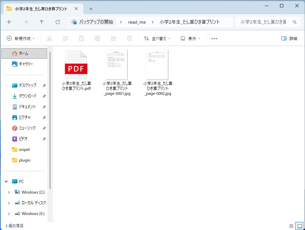Select the PDF file icon
The image size is (305, 230).
(76, 65)
